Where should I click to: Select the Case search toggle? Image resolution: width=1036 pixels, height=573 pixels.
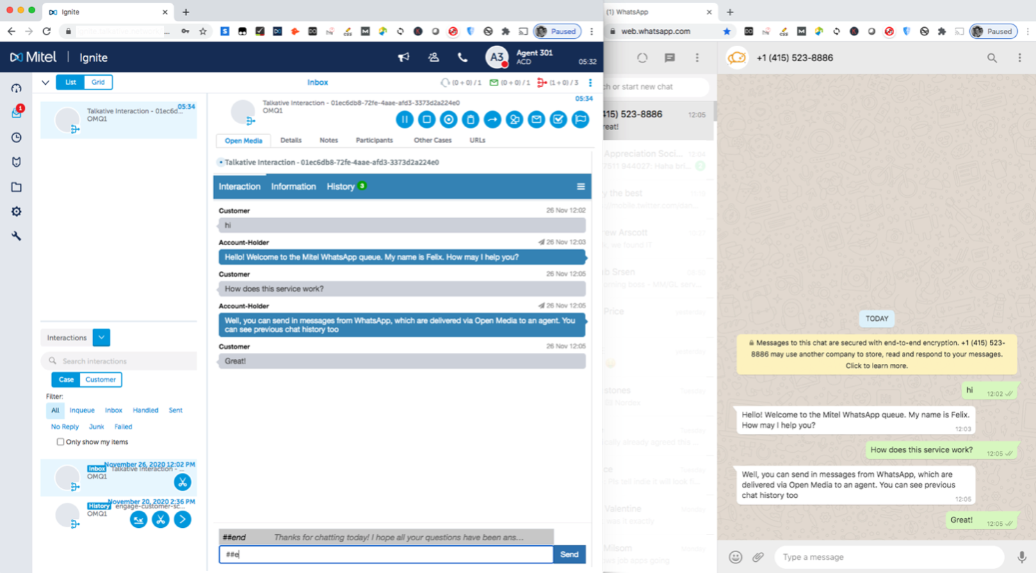66,380
